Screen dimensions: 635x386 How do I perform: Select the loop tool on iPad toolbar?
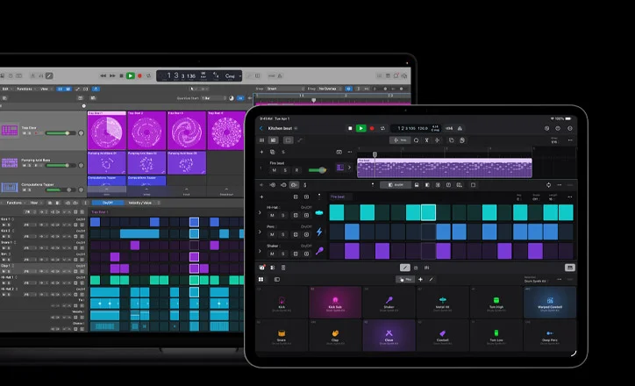(416, 140)
